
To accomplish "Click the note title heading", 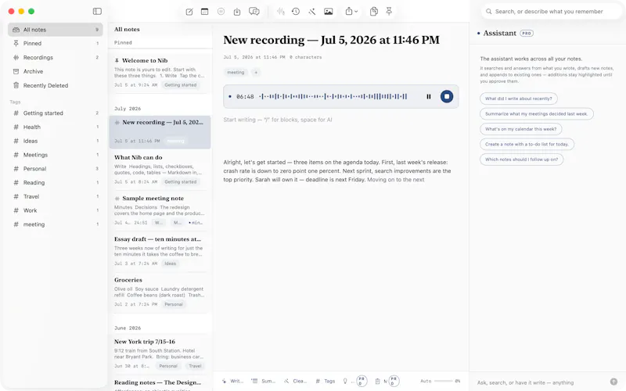I will (331, 40).
